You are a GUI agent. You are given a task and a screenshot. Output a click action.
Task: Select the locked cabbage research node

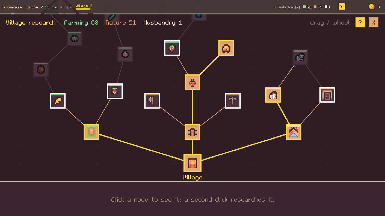(75, 38)
